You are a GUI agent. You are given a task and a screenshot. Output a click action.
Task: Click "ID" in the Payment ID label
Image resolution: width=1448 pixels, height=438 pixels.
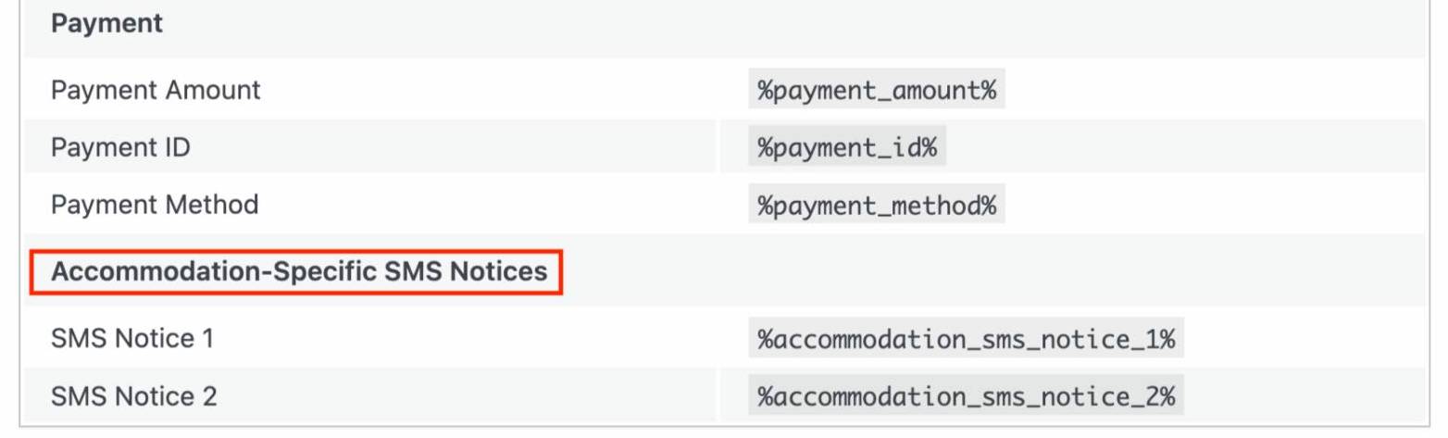pos(179,147)
